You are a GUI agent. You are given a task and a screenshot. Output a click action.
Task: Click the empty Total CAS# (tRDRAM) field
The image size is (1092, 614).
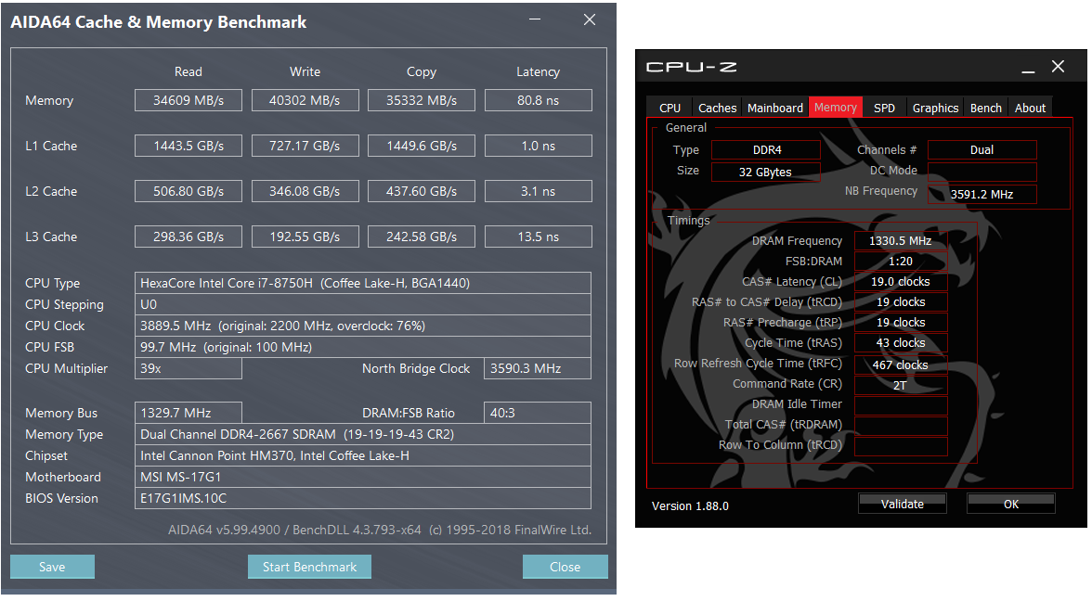pyautogui.click(x=901, y=425)
